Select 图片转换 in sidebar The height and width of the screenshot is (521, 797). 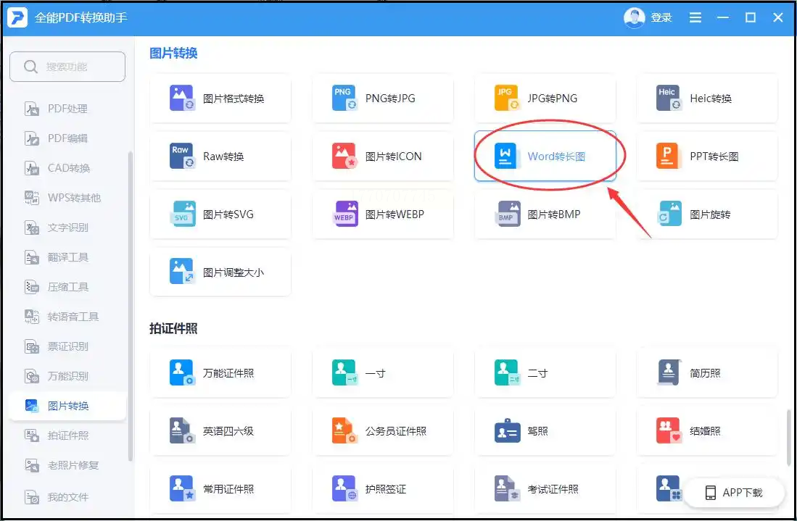click(x=67, y=405)
